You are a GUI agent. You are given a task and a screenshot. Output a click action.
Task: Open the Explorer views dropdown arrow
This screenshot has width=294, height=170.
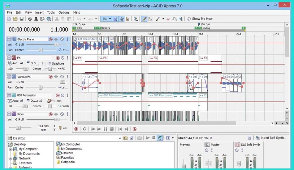coord(173,138)
